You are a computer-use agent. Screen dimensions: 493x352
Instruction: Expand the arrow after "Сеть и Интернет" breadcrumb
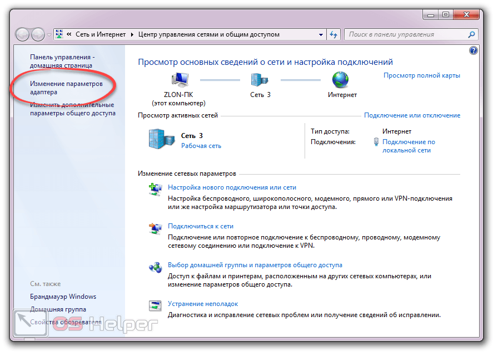click(x=132, y=34)
